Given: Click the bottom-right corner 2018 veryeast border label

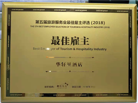Looking at the screenshot, I should 123,95.
